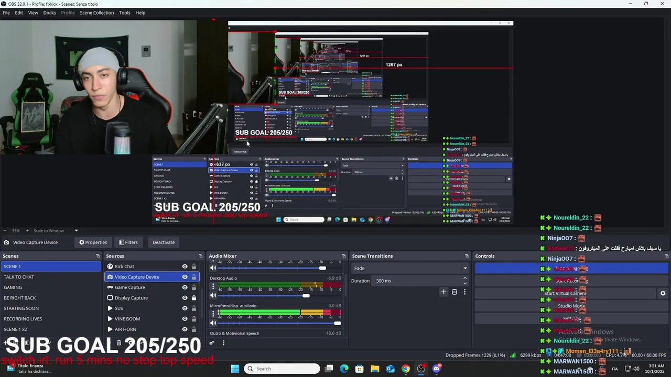Click the Filters button
The height and width of the screenshot is (377, 671).
[128, 242]
